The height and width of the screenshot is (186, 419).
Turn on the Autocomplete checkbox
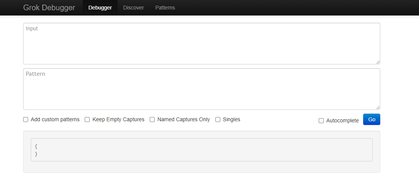pyautogui.click(x=321, y=121)
